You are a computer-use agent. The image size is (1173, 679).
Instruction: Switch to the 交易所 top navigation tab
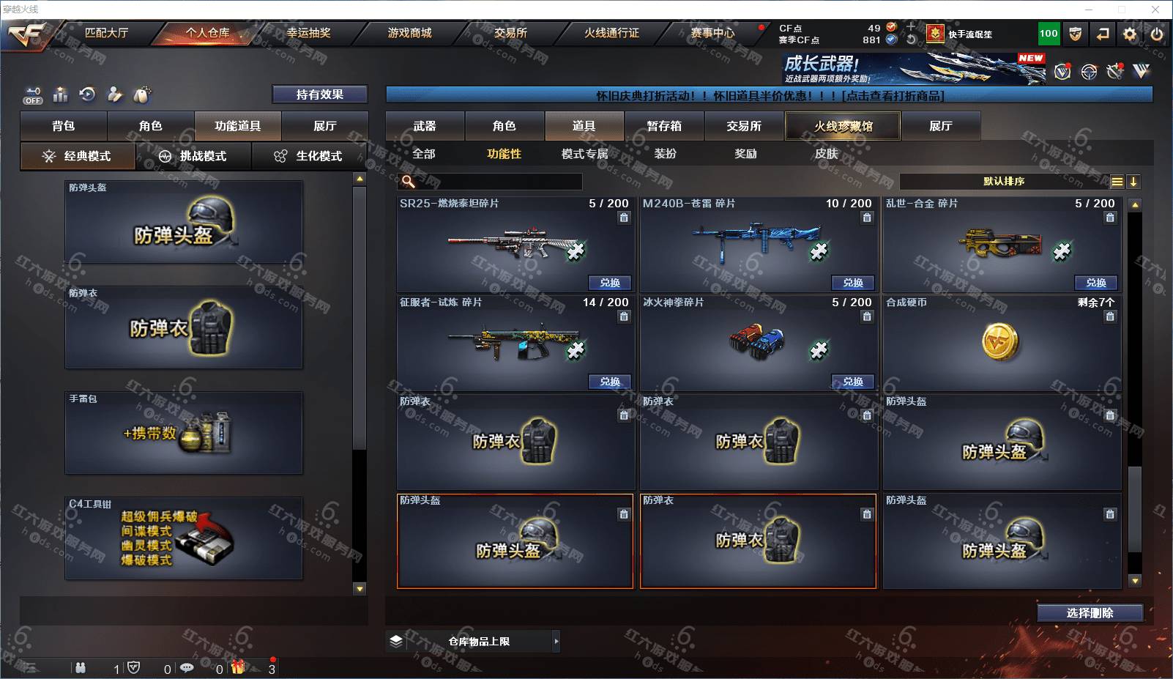[510, 33]
